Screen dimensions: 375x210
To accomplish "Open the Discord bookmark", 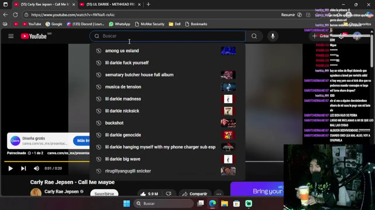I will 85,24.
